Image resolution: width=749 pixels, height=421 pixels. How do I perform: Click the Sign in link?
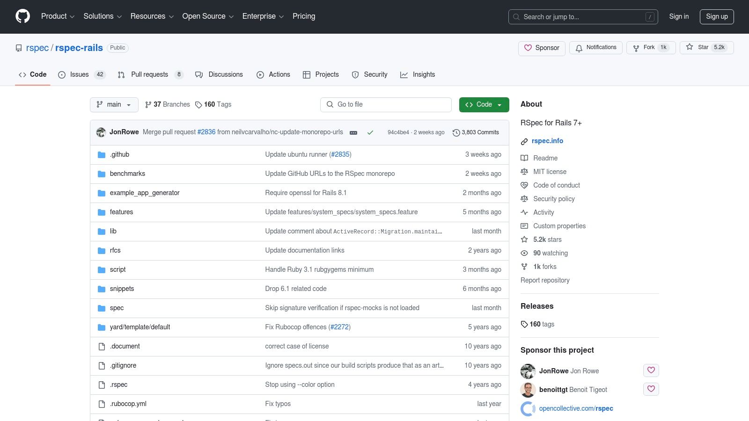tap(679, 16)
